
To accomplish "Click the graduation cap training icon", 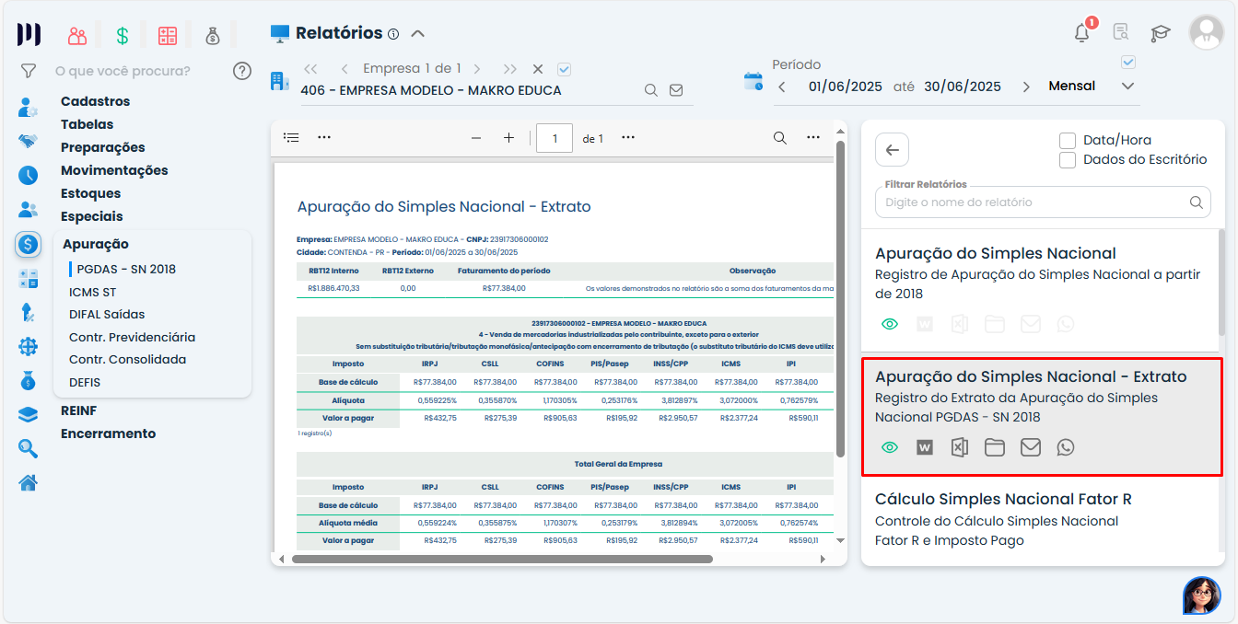I will click(x=1161, y=33).
